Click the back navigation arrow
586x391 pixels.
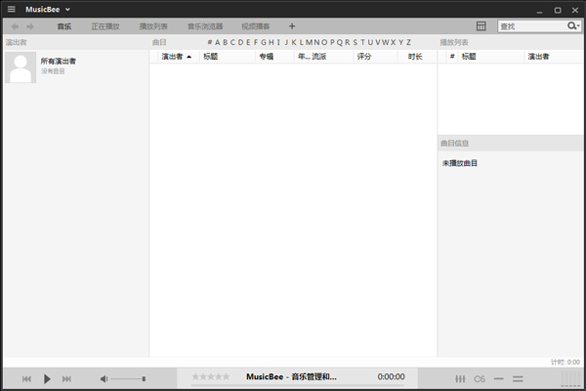coord(15,26)
